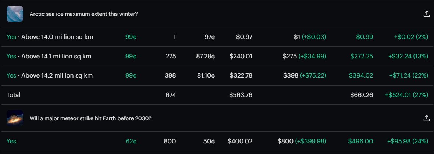434x154 pixels.
Task: Click share icon for Arctic sea ice market
Action: pos(427,14)
